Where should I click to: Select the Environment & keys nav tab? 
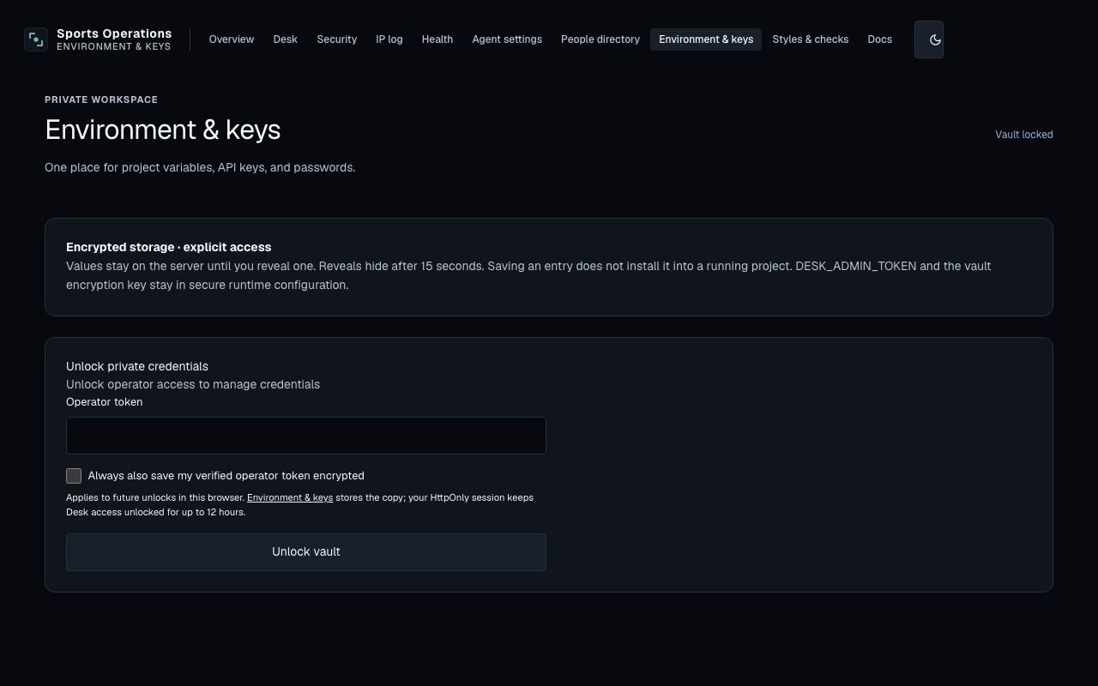(706, 39)
